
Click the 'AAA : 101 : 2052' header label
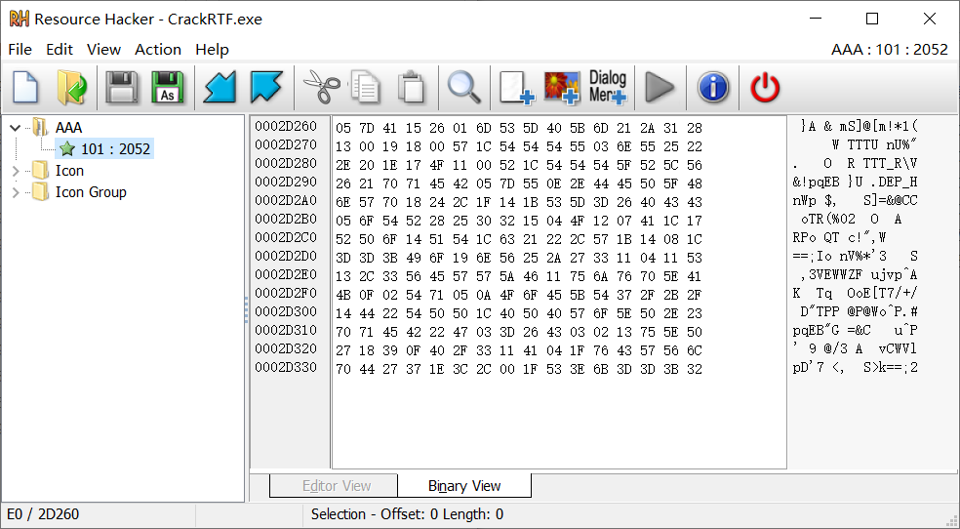(890, 50)
